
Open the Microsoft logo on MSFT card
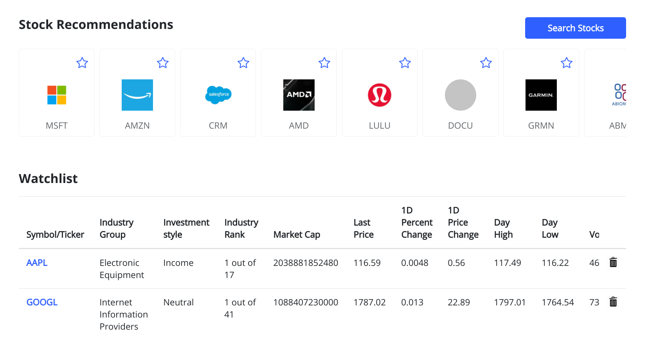[57, 95]
